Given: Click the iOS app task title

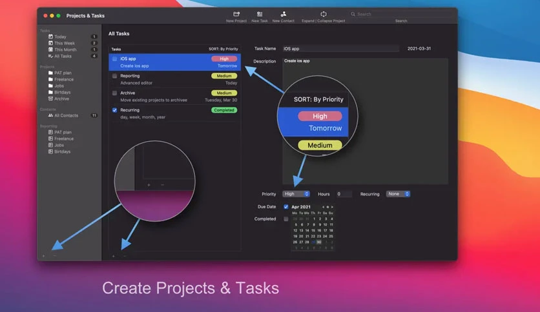Looking at the screenshot, I should 128,59.
